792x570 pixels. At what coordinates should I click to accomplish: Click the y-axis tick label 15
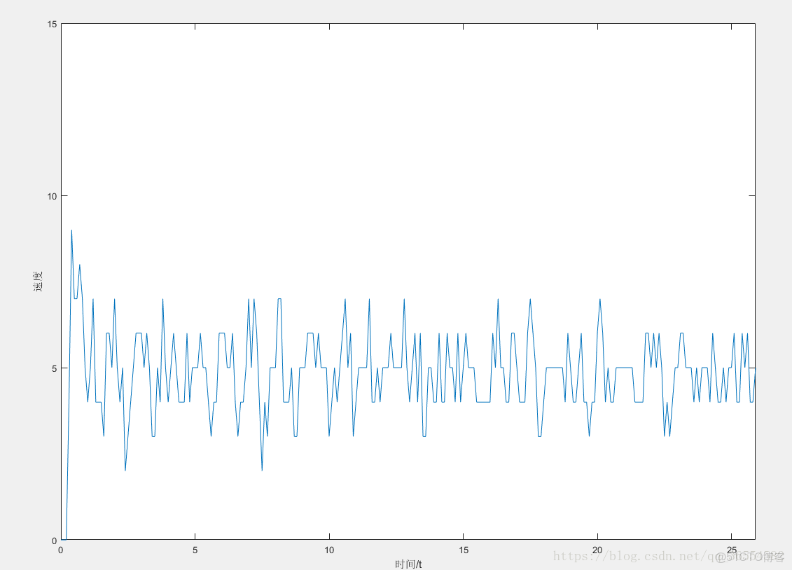coord(52,25)
